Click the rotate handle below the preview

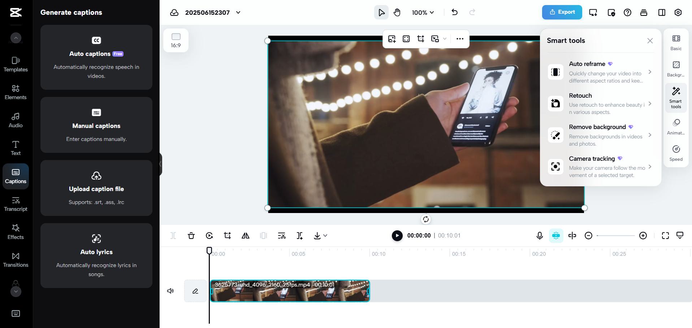(x=426, y=219)
